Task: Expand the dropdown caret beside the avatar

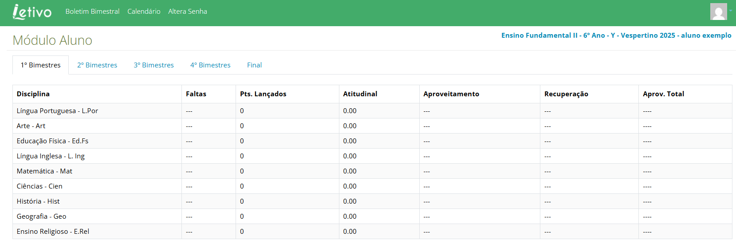Action: point(730,11)
